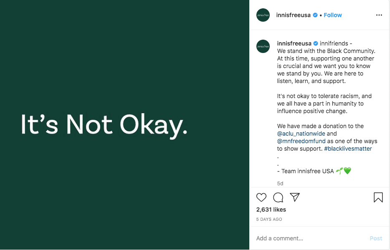Open the three-dot more options menu
This screenshot has width=390, height=250.
click(379, 15)
